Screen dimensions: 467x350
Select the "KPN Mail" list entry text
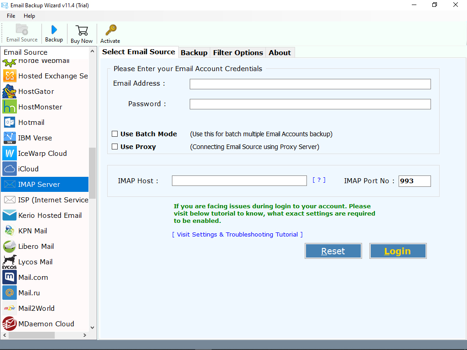coord(33,231)
